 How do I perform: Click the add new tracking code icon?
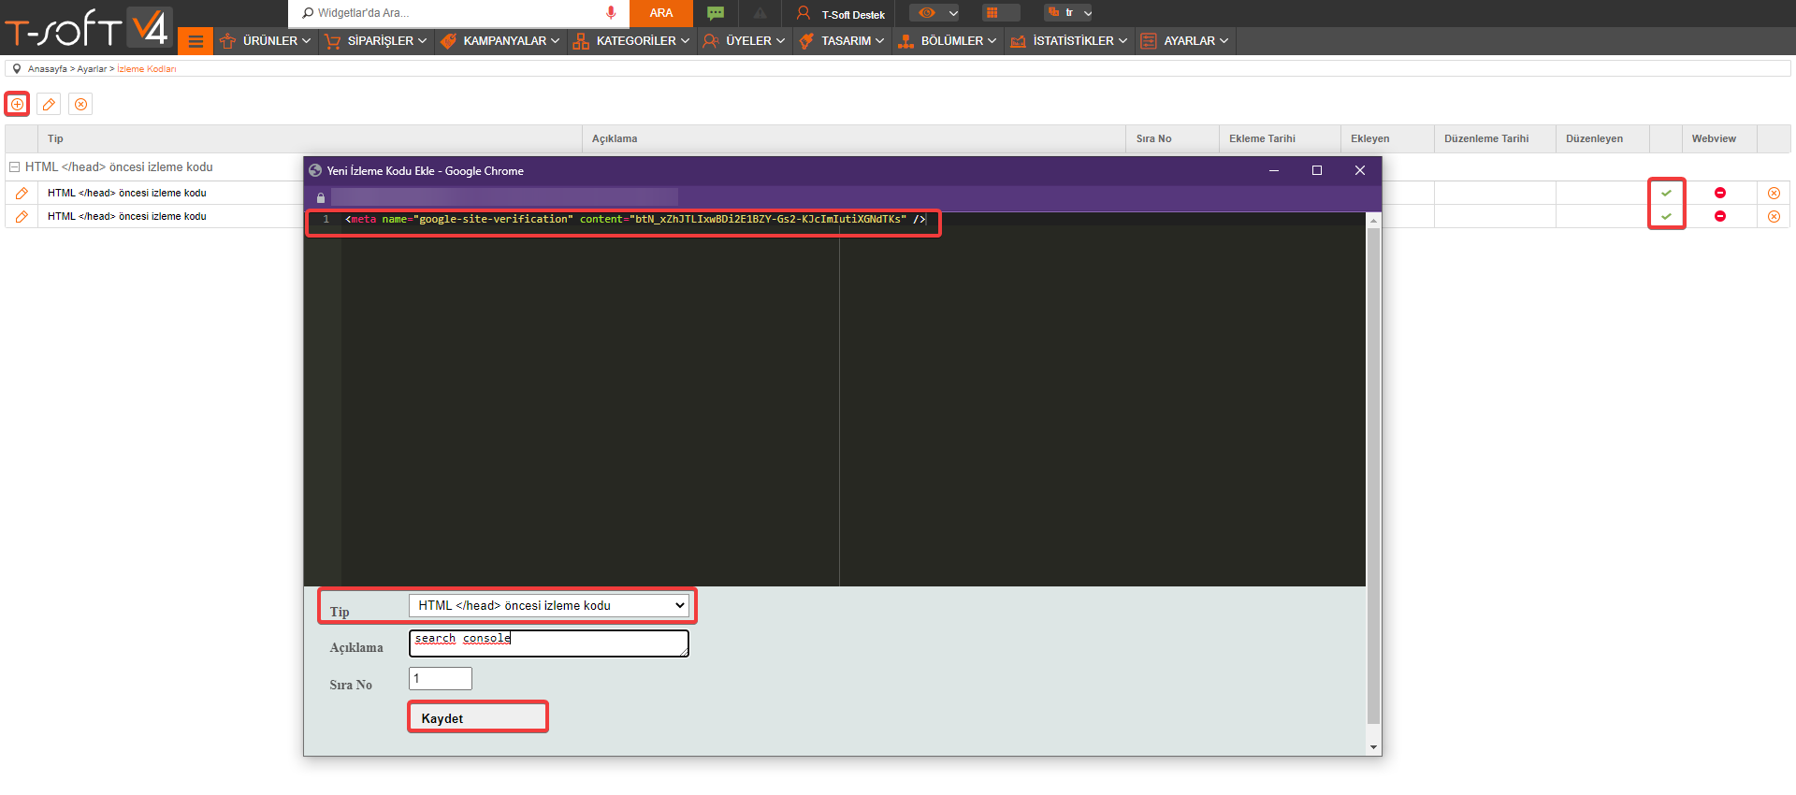pos(17,104)
